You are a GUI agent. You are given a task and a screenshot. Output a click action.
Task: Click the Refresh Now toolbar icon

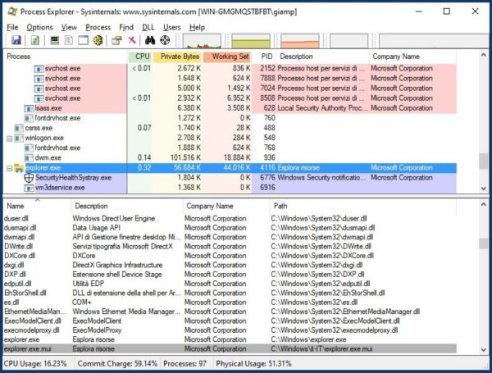[34, 40]
